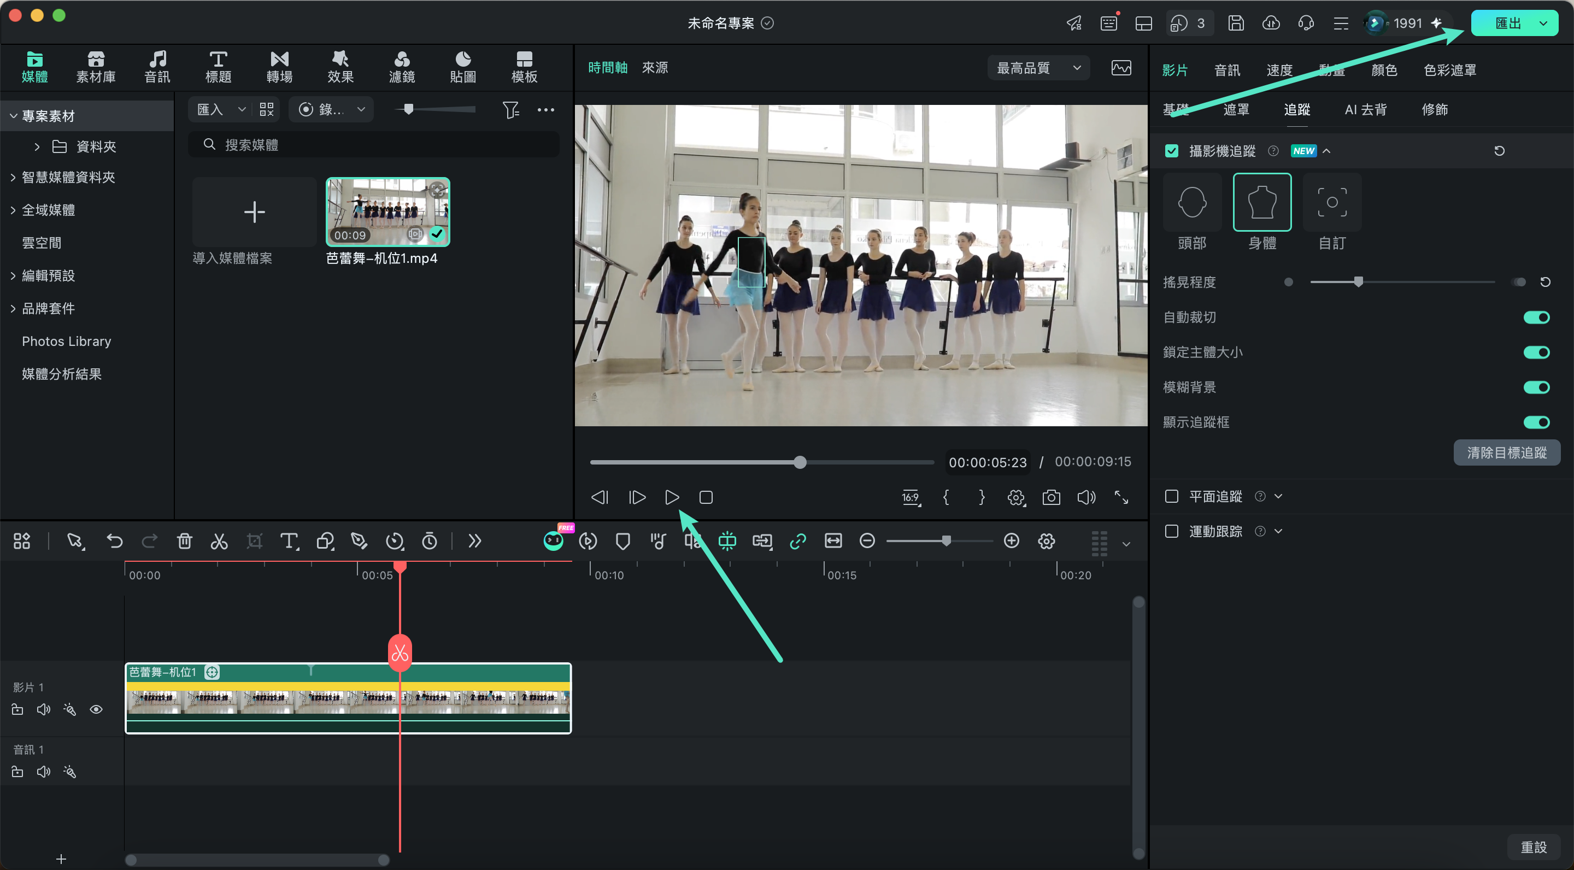Open the export dropdown arrow

pyautogui.click(x=1543, y=23)
